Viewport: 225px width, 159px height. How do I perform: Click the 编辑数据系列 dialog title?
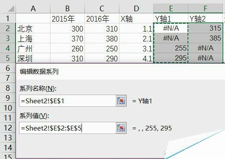pos(39,72)
